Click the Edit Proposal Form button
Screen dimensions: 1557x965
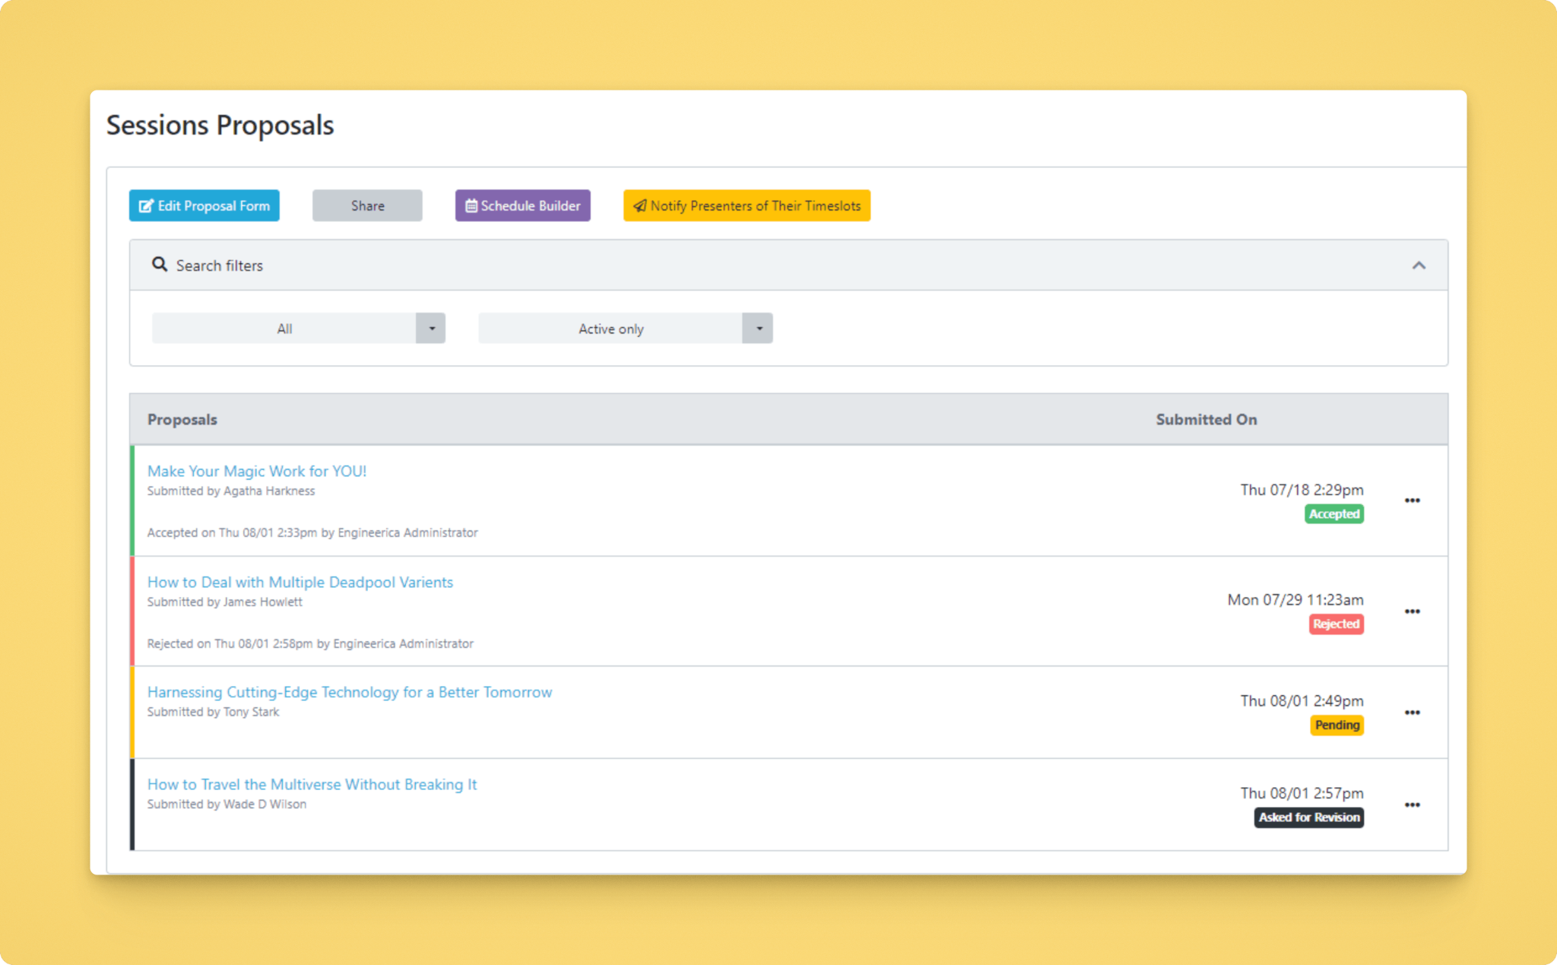point(204,205)
